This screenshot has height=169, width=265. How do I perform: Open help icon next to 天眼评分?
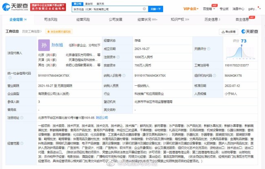[x=209, y=49]
